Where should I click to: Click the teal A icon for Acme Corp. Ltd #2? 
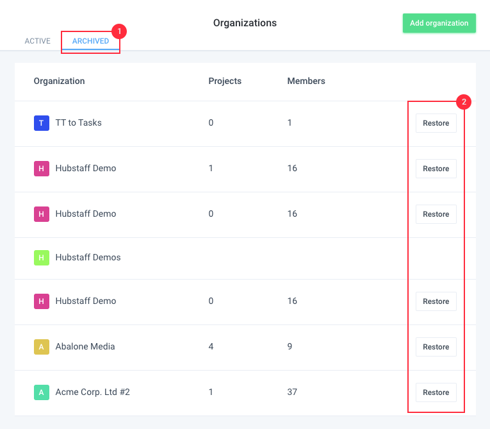point(41,392)
